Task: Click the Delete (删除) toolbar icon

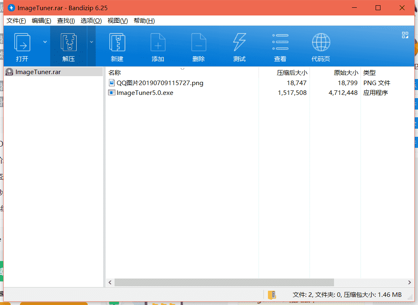Action: 199,42
